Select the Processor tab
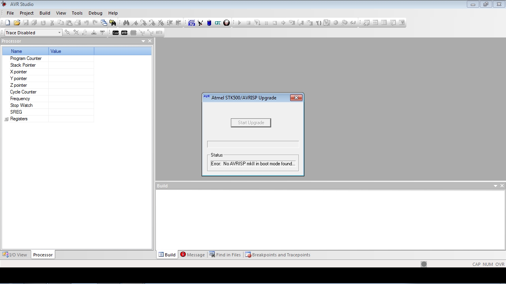Image resolution: width=506 pixels, height=284 pixels. click(x=43, y=255)
